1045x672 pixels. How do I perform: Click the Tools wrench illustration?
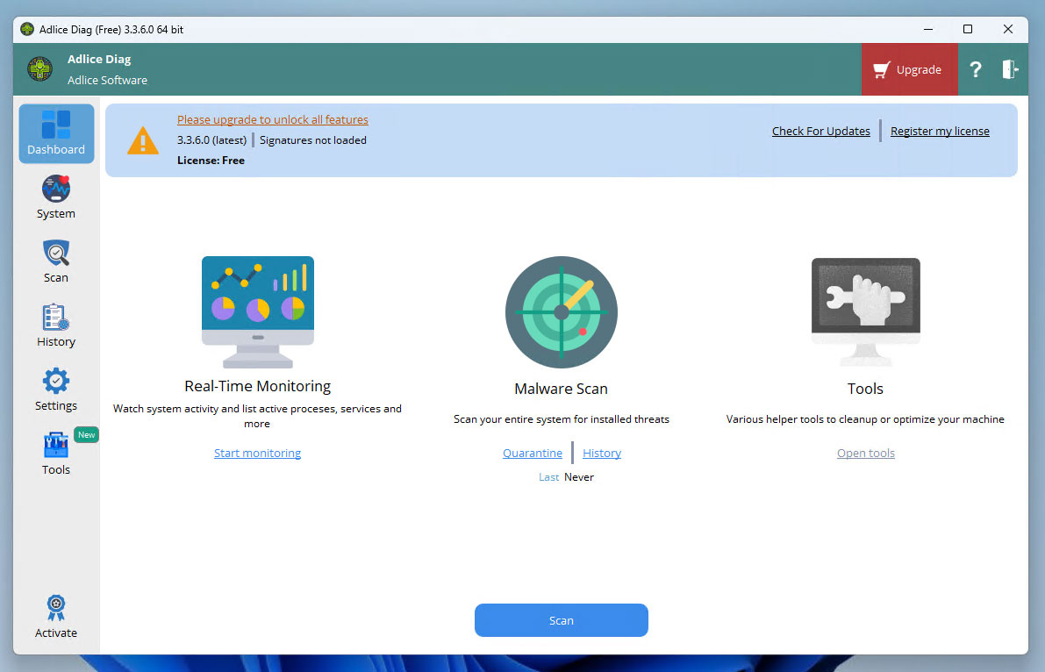tap(865, 311)
